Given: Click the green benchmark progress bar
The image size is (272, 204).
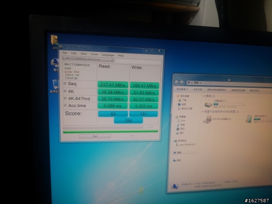Looking at the screenshot, I should [110, 132].
